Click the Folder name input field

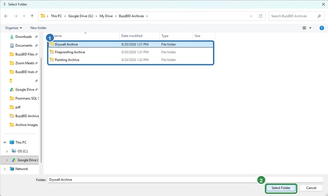186,179
